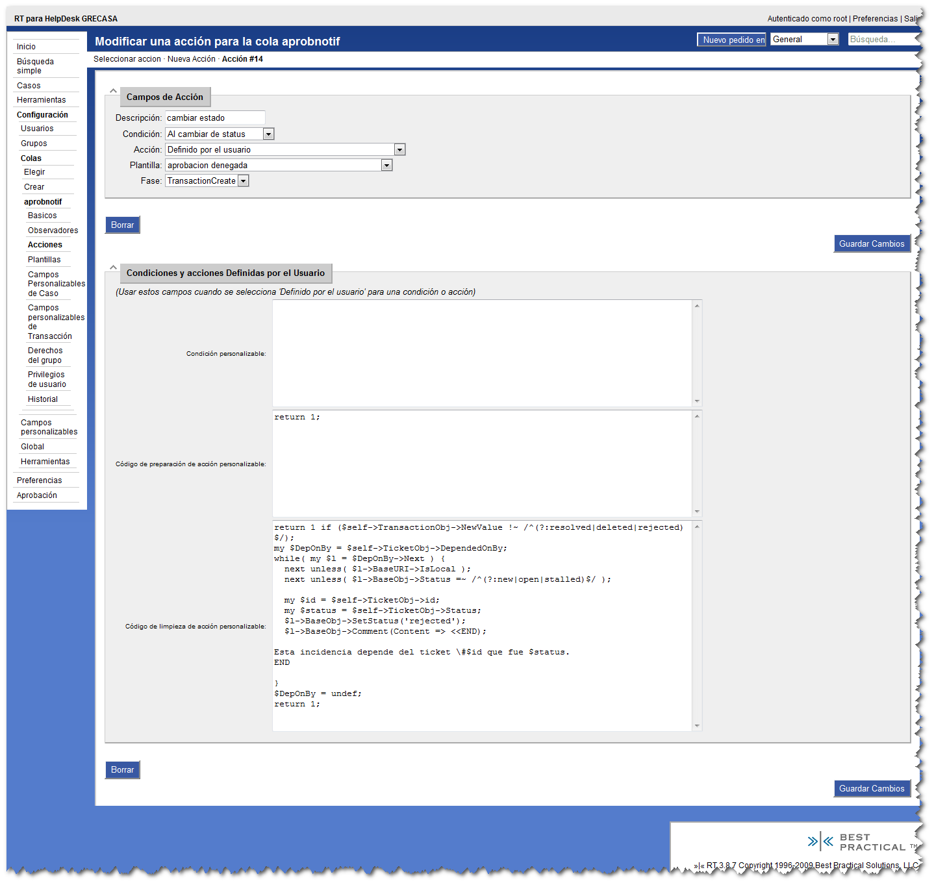Click the Nuevo pedido en button
Screen dimensions: 934x885
[x=732, y=40]
